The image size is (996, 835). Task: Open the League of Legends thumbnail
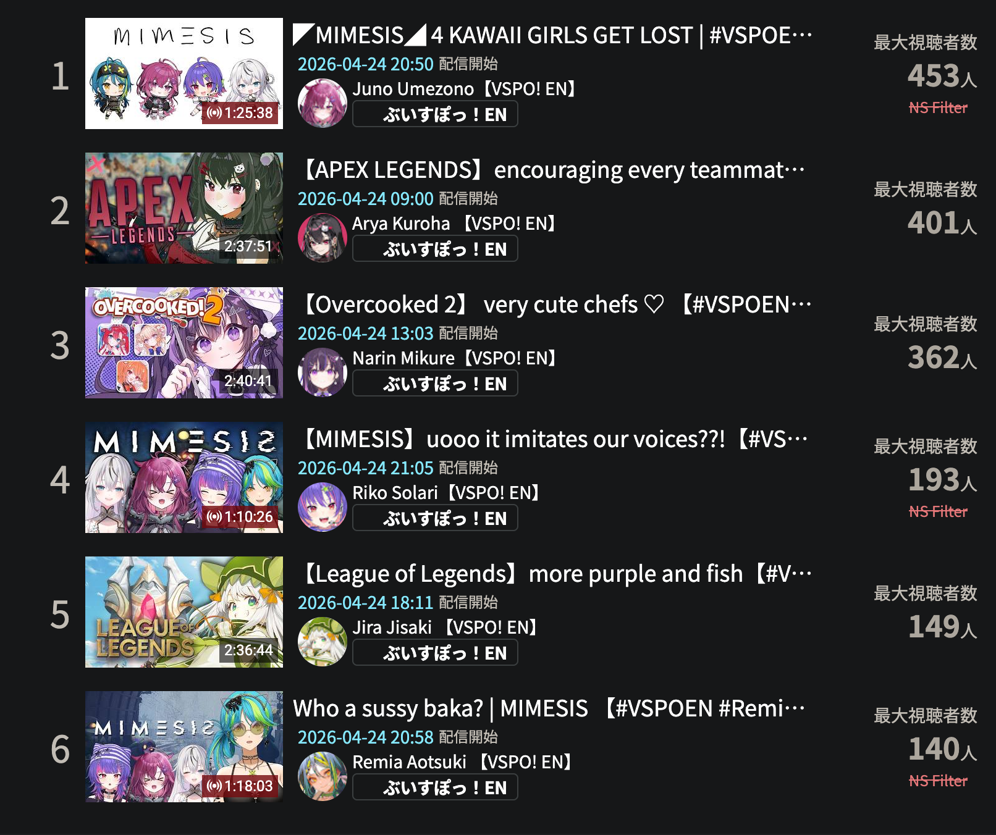pos(184,612)
